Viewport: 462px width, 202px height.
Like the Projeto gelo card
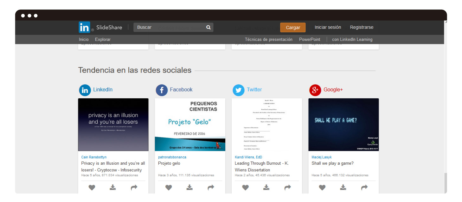click(x=169, y=187)
